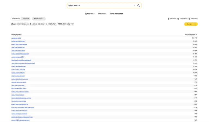Expand the Скачать download menu
Screen dimensions: 209x122
click(x=191, y=24)
